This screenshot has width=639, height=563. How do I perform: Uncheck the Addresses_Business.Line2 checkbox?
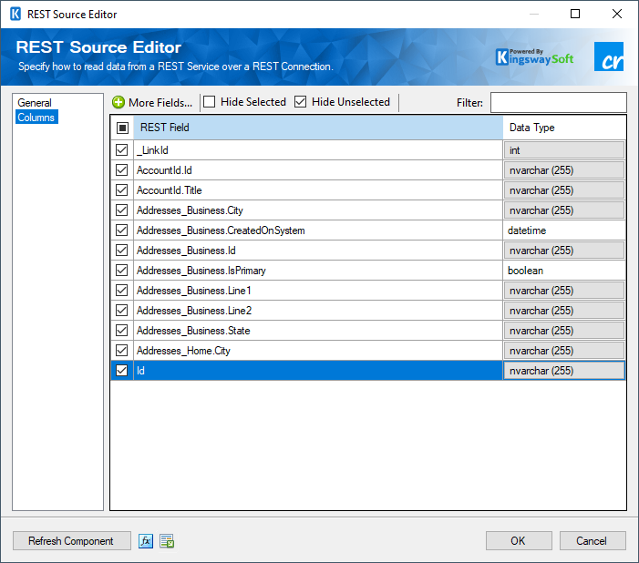121,311
